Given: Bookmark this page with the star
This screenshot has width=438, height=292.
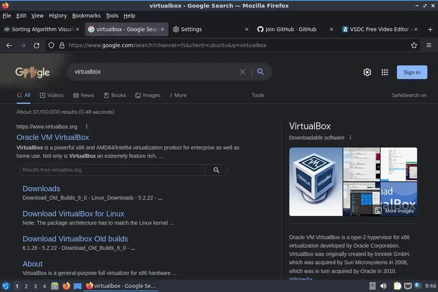Looking at the screenshot, I should tap(414, 45).
